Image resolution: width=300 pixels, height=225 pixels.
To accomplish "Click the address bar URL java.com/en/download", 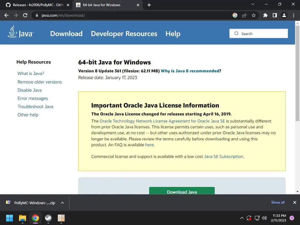I will pos(63,15).
